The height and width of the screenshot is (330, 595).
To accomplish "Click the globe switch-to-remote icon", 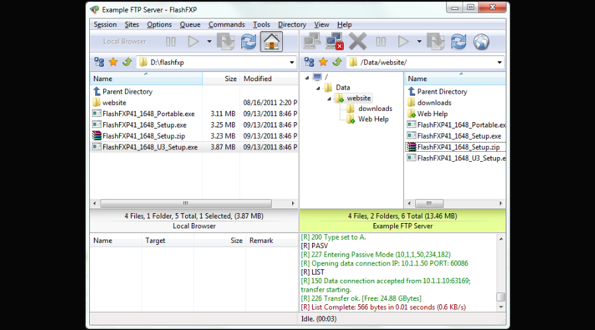I will pyautogui.click(x=481, y=42).
